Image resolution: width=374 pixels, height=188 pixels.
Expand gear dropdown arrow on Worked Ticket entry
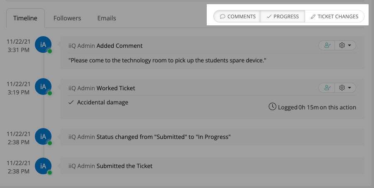click(x=350, y=88)
